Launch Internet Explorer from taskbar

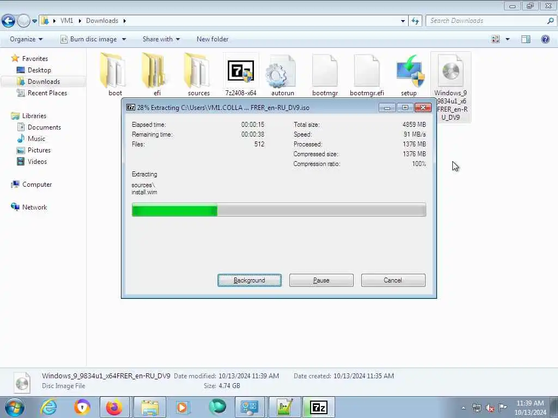pos(48,407)
